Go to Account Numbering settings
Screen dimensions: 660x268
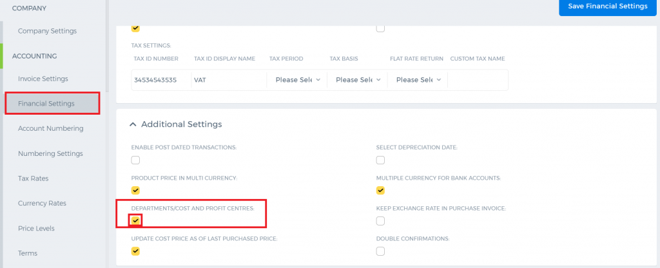pos(50,128)
